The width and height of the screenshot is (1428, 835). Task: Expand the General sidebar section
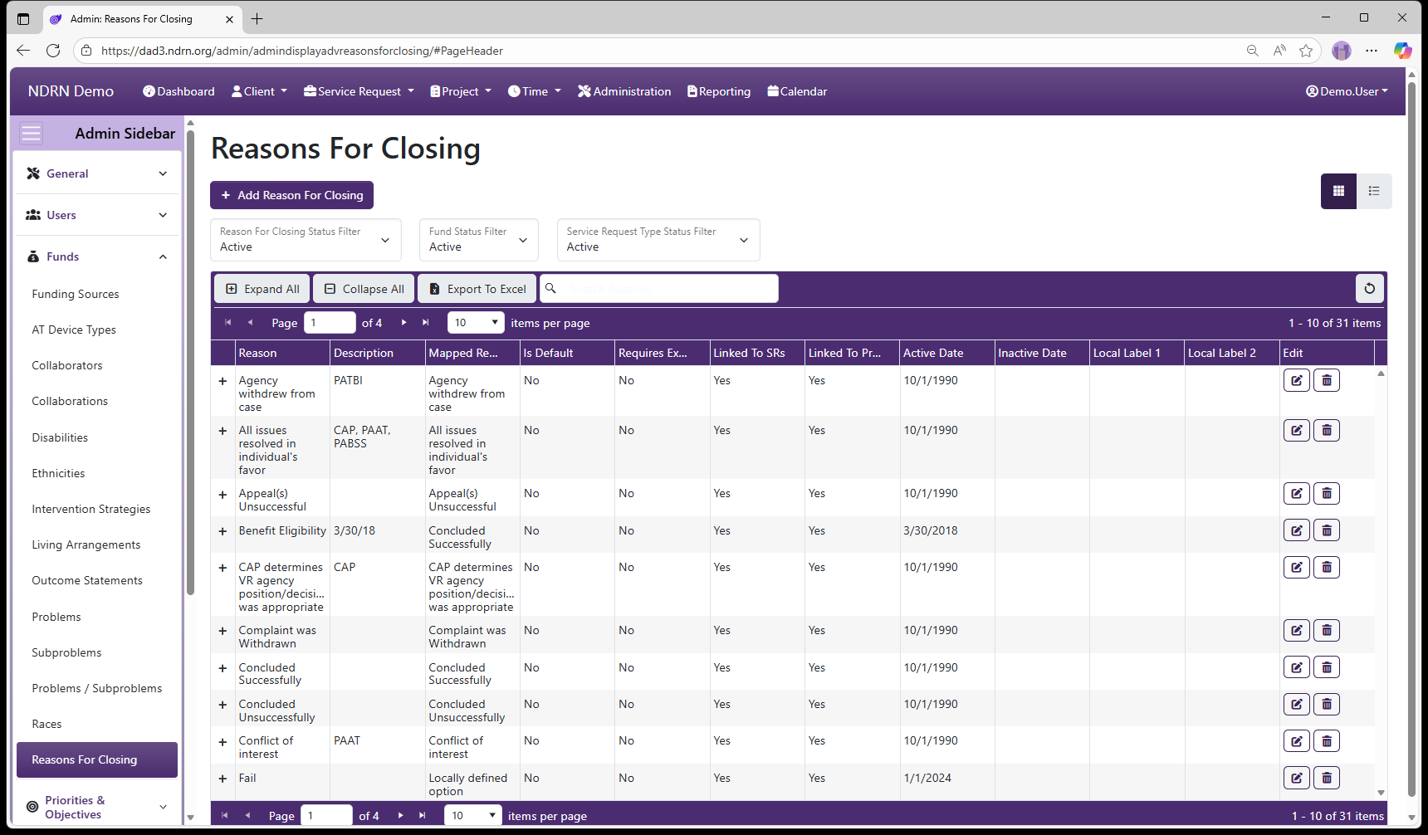pyautogui.click(x=97, y=173)
